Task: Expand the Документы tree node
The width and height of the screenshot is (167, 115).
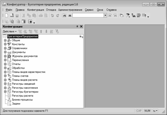Action: click(5, 52)
